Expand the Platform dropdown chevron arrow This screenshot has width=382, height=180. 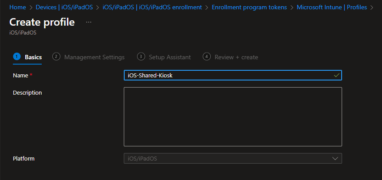coord(335,158)
